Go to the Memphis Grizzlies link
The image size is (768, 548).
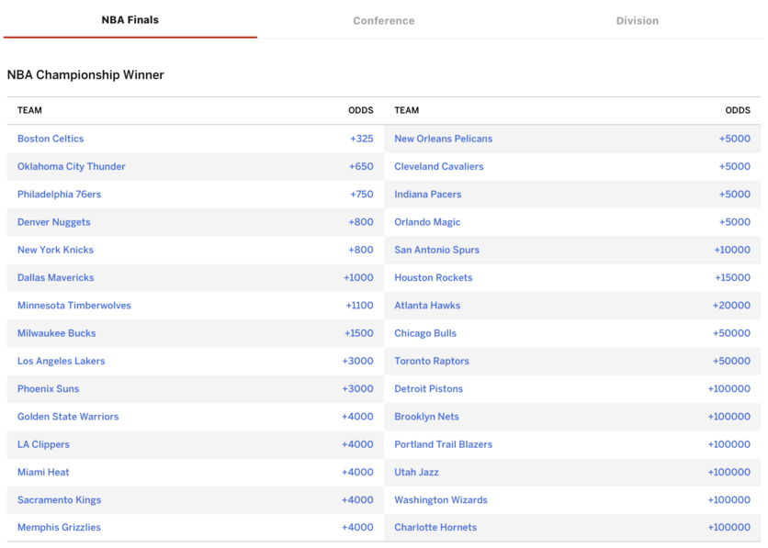coord(59,528)
